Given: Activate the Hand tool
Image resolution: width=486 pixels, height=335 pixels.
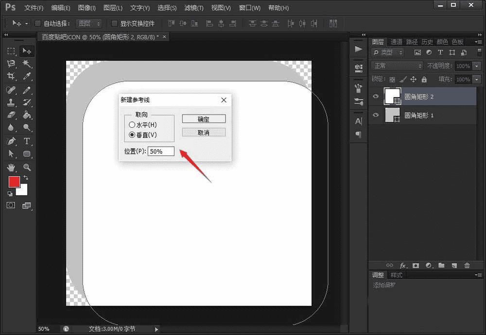Looking at the screenshot, I should tap(11, 167).
